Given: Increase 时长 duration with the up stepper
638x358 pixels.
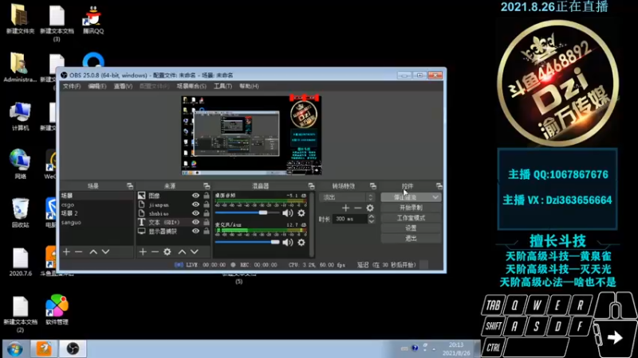Looking at the screenshot, I should tap(371, 216).
